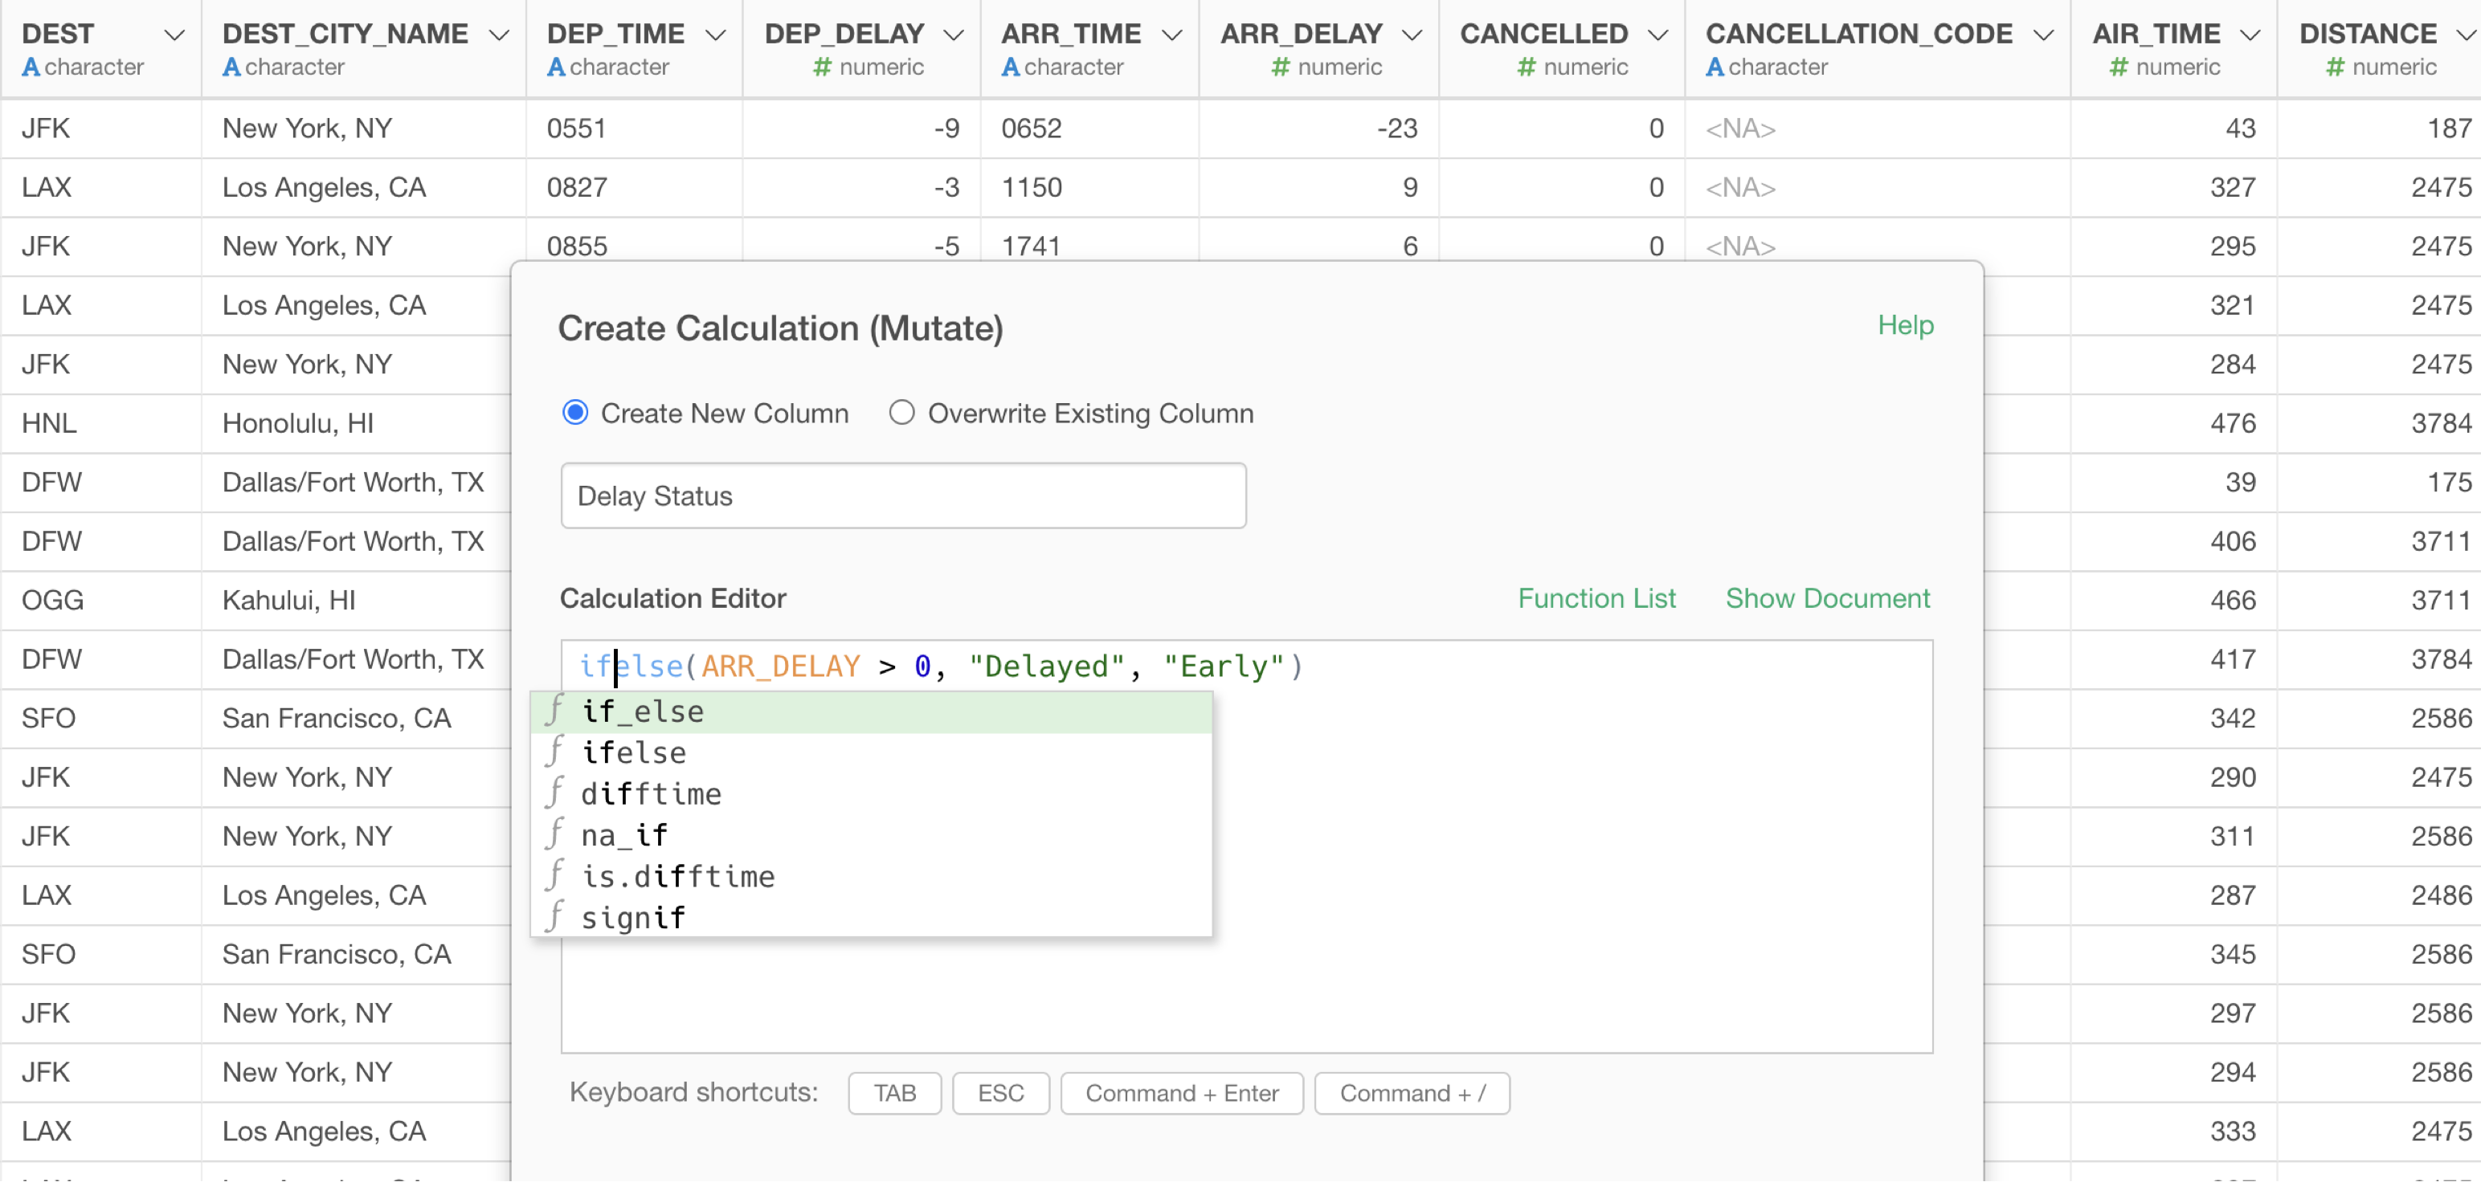Click the ARR_DELAY token in calculation editor
Image resolution: width=2481 pixels, height=1182 pixels.
click(780, 666)
